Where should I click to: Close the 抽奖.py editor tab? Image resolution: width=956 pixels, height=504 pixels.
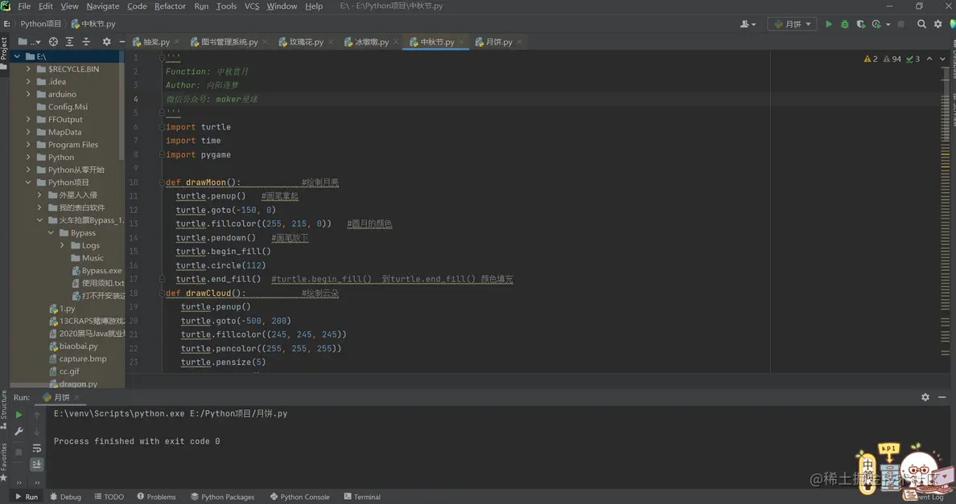177,42
